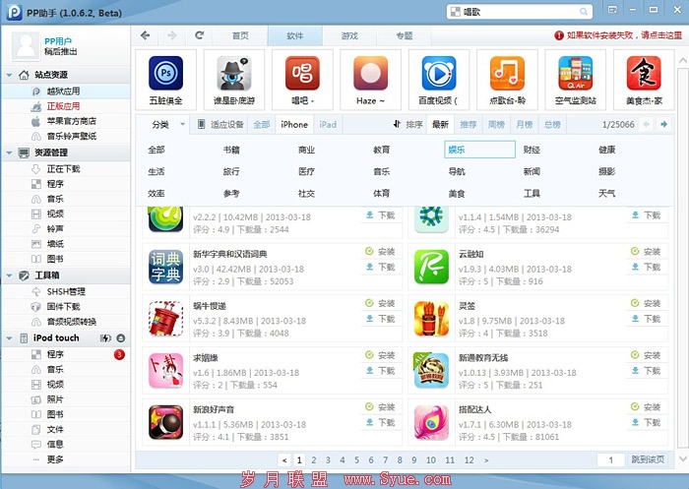Open the 唱吧 app icon

click(x=302, y=73)
